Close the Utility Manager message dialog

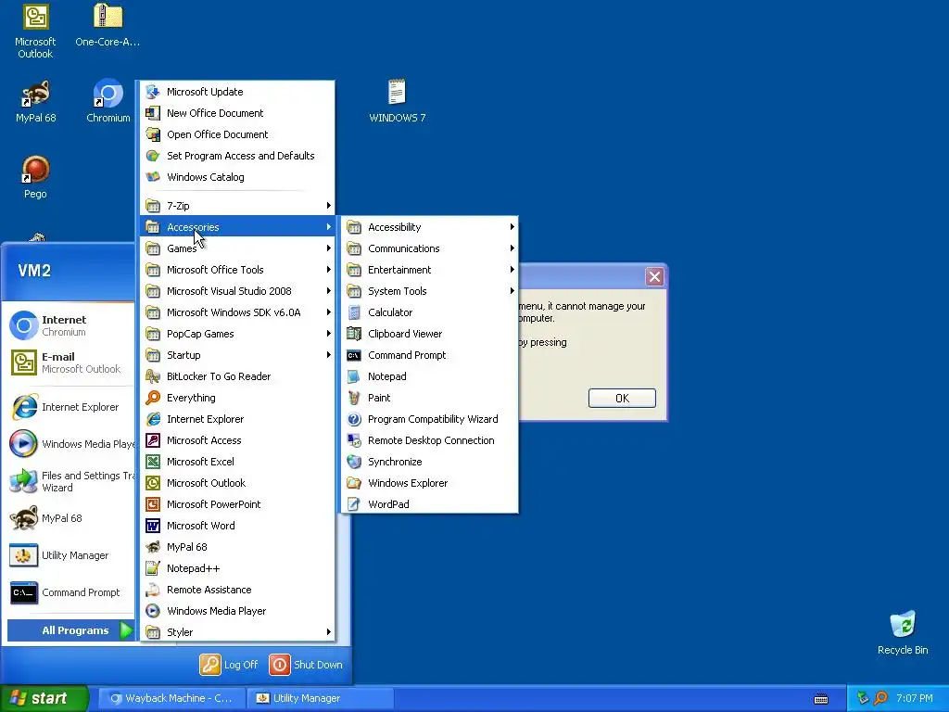click(654, 276)
